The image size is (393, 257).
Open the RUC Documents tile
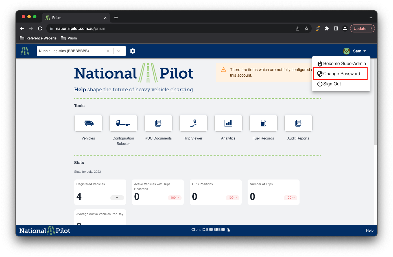(x=158, y=123)
